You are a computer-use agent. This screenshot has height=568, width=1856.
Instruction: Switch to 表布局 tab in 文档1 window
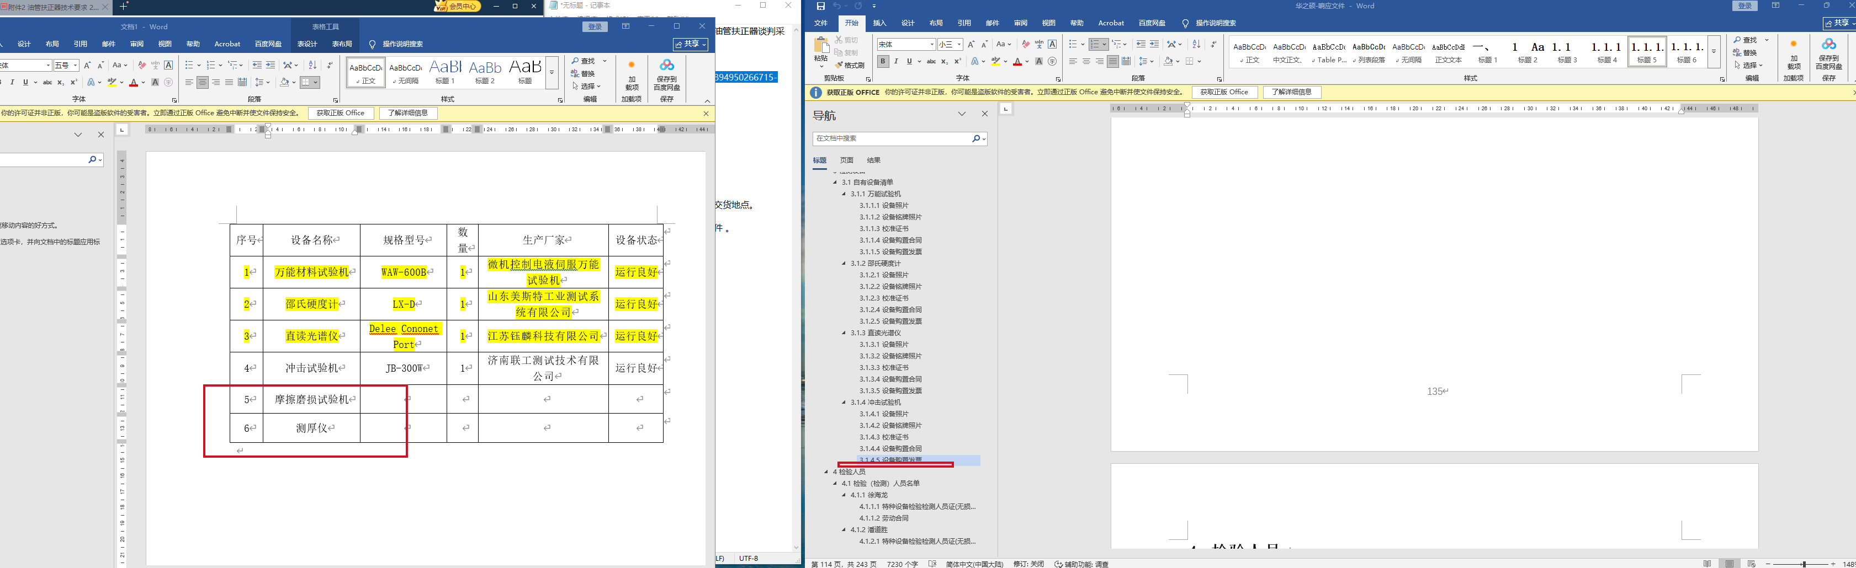click(x=342, y=44)
